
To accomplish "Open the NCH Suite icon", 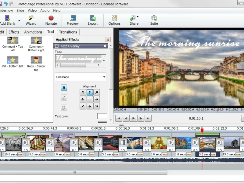I will (154, 20).
